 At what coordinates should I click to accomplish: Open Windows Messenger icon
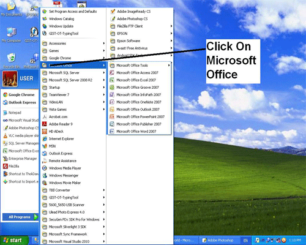(45, 175)
